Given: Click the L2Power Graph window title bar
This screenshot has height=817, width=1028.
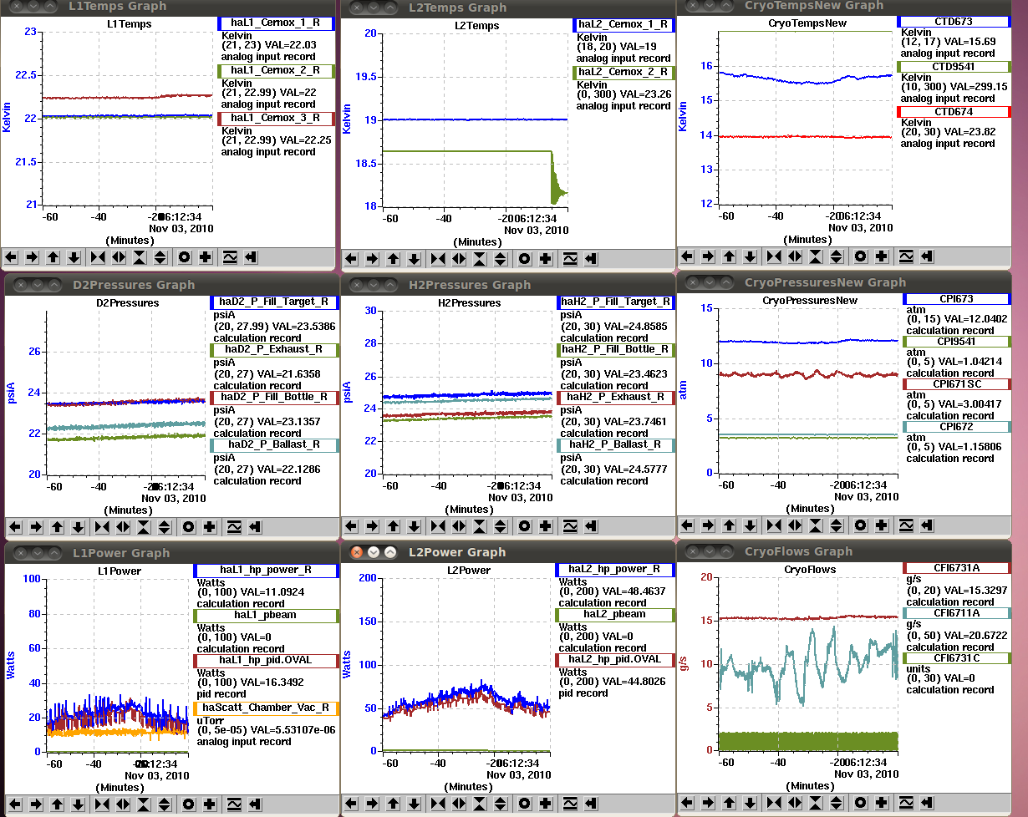Looking at the screenshot, I should coord(508,551).
